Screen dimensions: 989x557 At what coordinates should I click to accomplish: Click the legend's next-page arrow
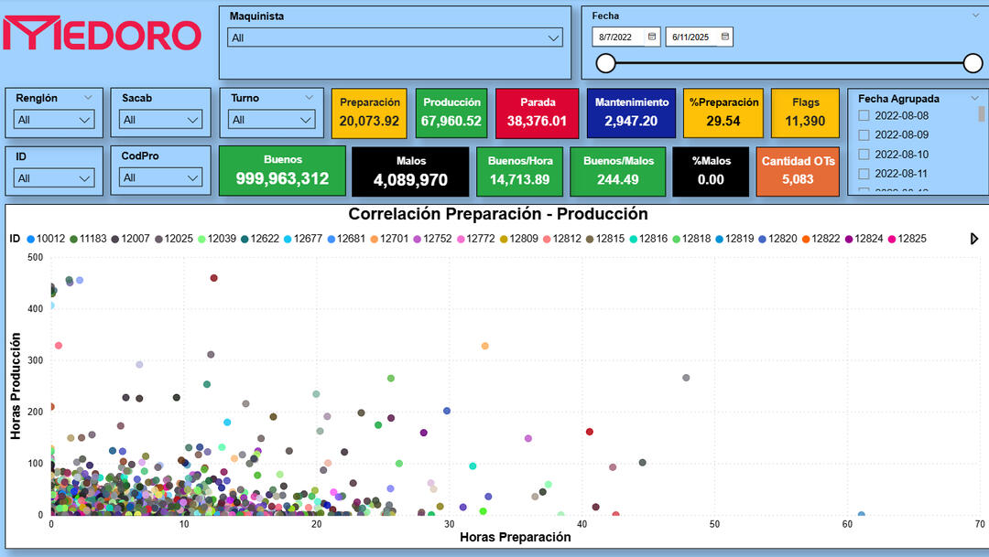974,239
